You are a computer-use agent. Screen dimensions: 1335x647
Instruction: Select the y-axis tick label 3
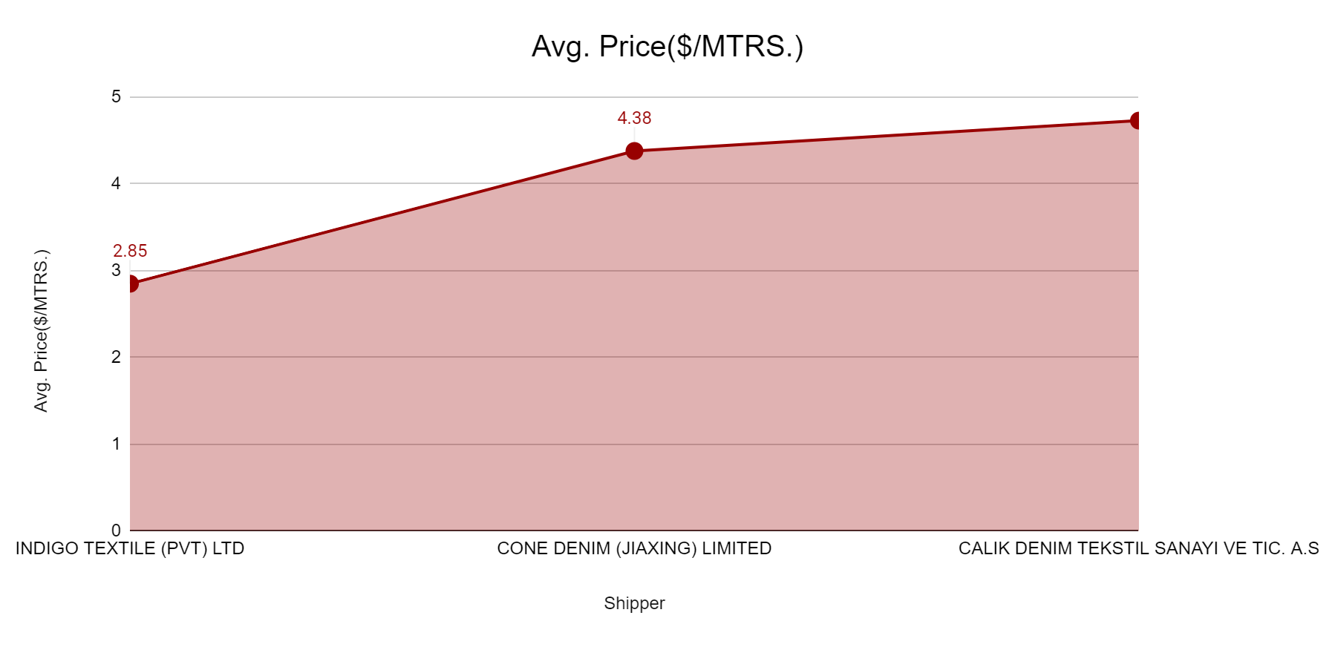116,270
